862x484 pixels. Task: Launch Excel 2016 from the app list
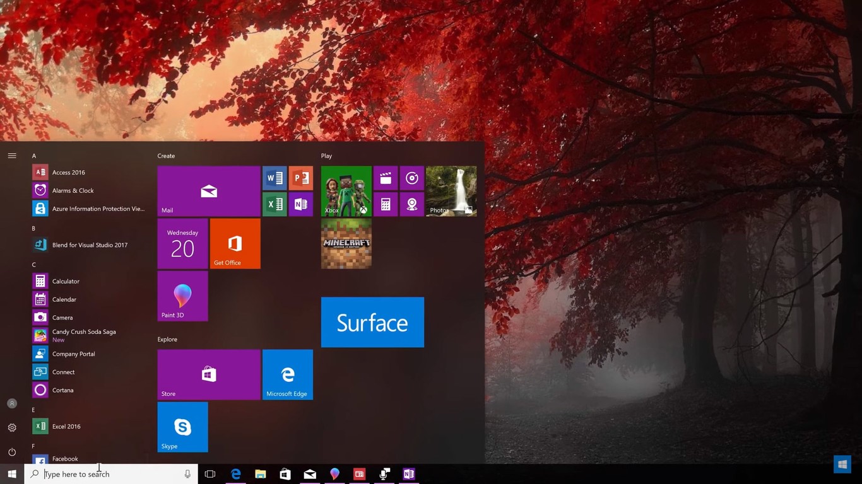pyautogui.click(x=88, y=426)
